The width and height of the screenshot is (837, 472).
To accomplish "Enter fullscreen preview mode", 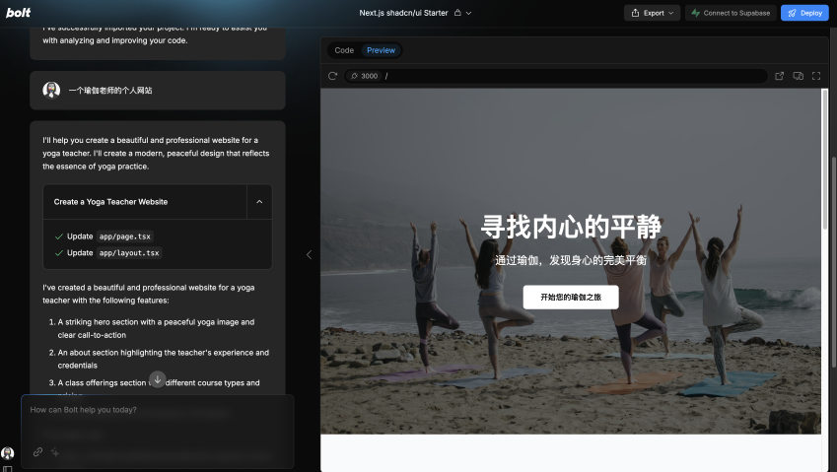I will coord(816,76).
